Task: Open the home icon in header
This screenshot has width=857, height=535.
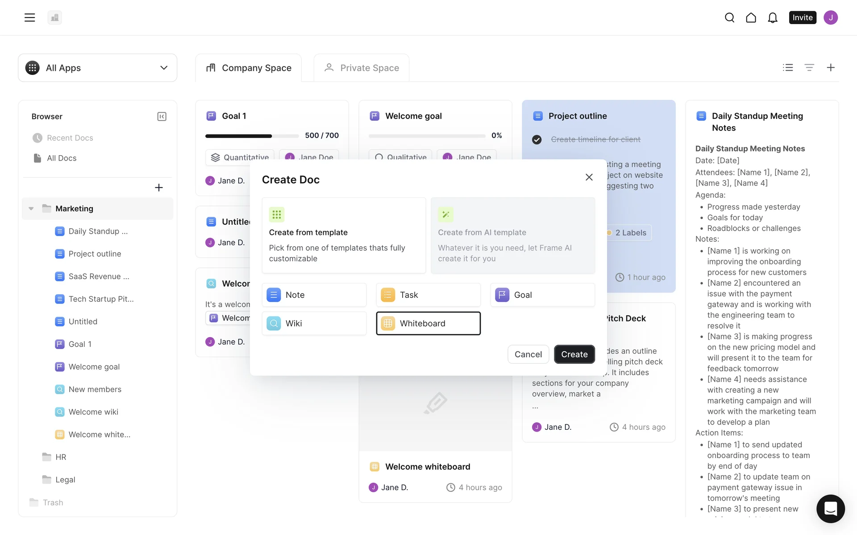Action: (751, 17)
